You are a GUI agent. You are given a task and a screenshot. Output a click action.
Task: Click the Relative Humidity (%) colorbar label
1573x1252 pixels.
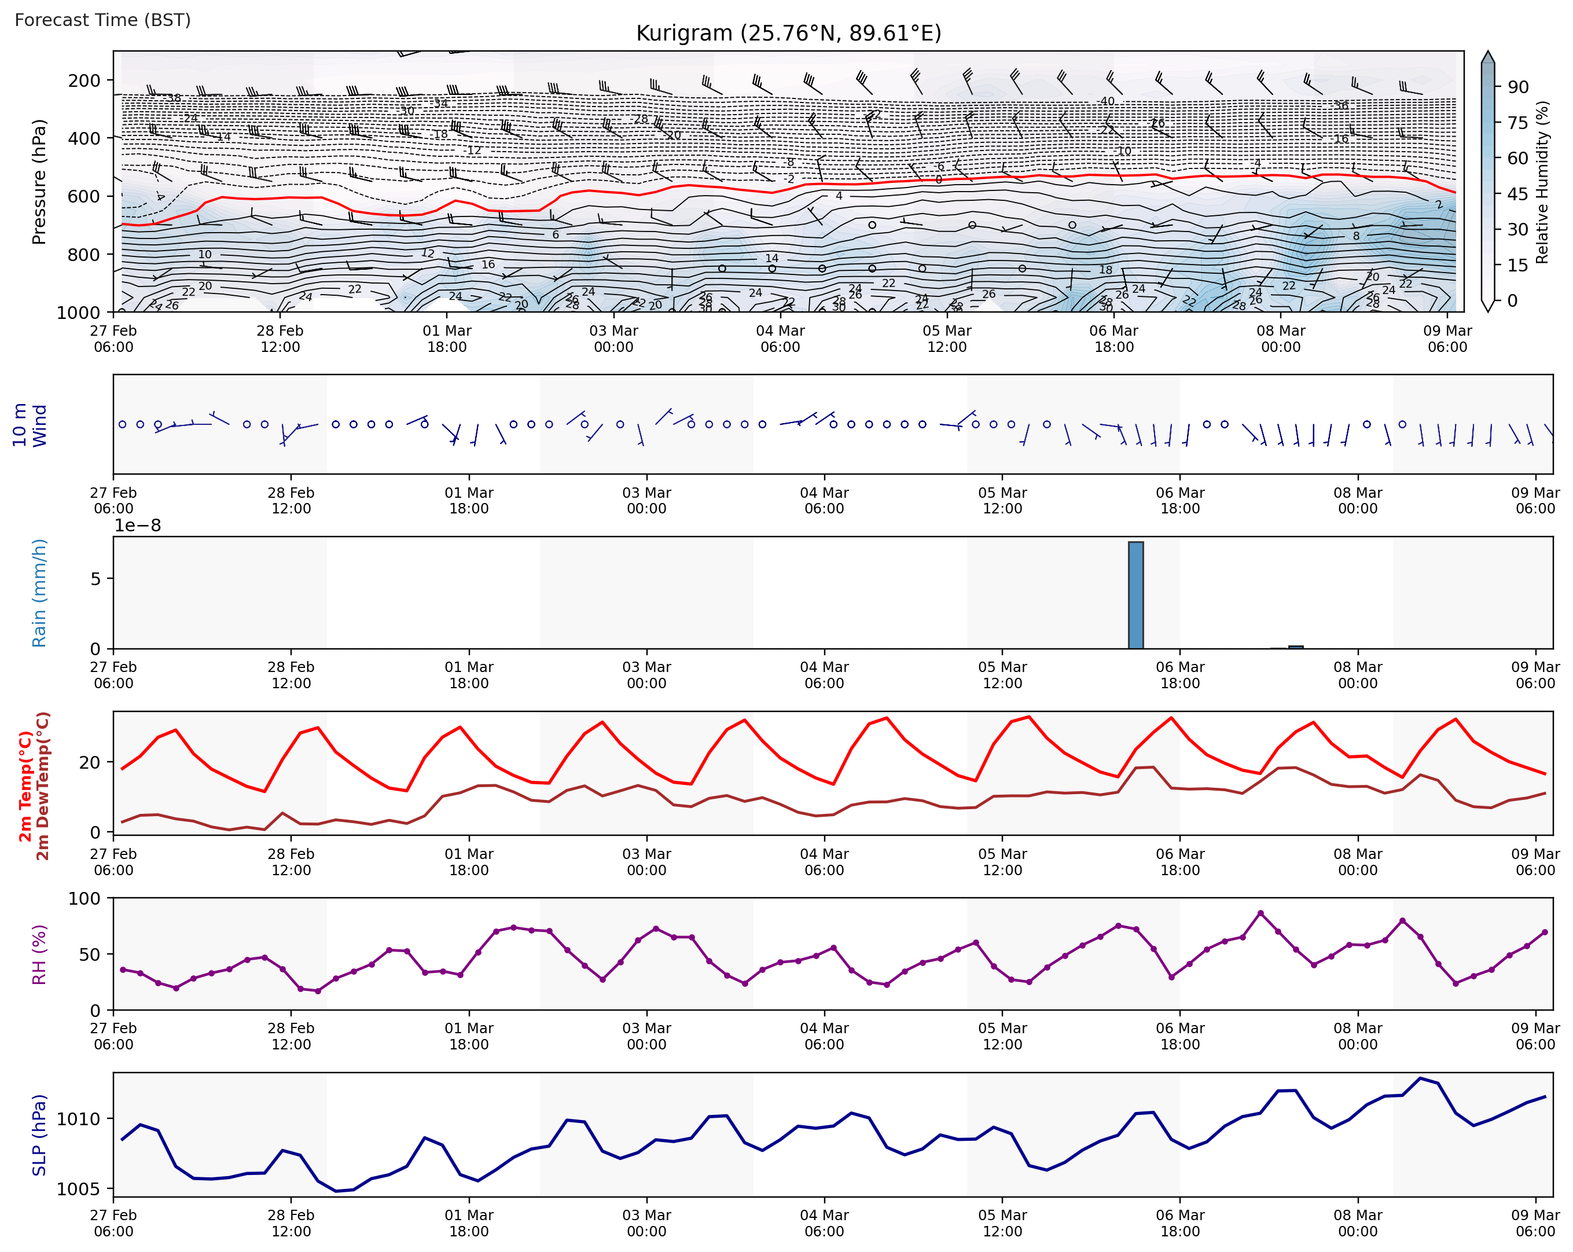1542,182
